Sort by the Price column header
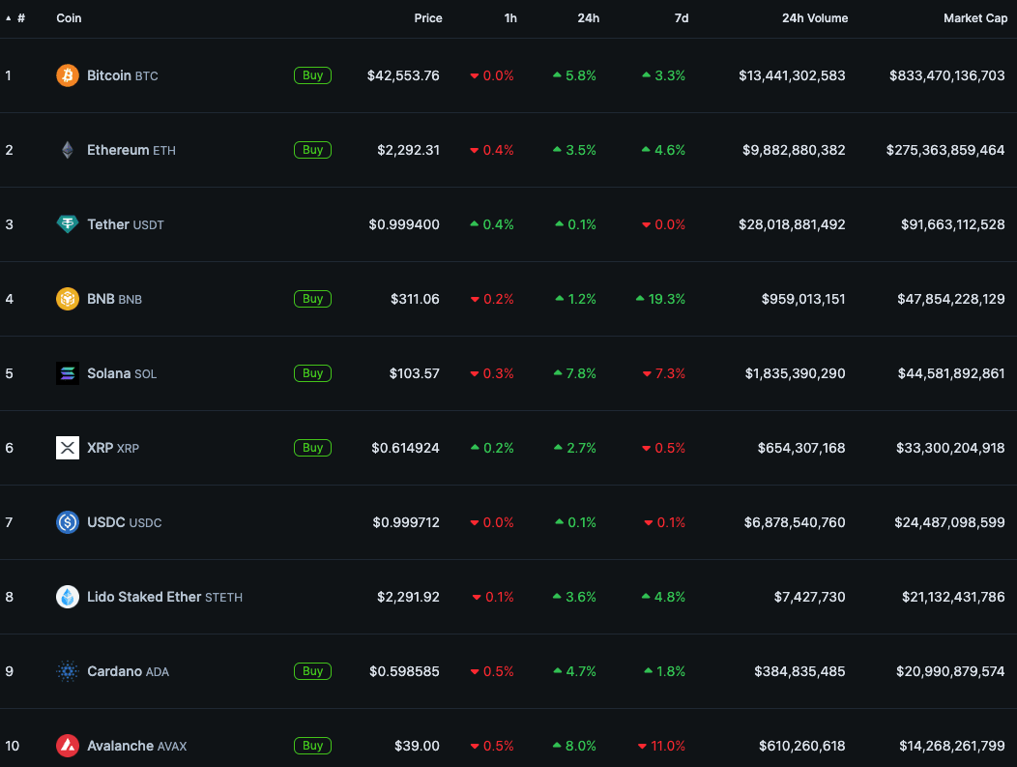Image resolution: width=1017 pixels, height=767 pixels. (x=427, y=18)
